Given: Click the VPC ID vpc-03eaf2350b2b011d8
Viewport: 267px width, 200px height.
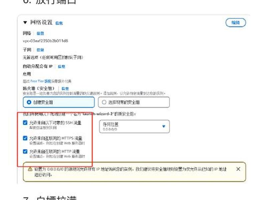Looking at the screenshot, I should pos(45,41).
